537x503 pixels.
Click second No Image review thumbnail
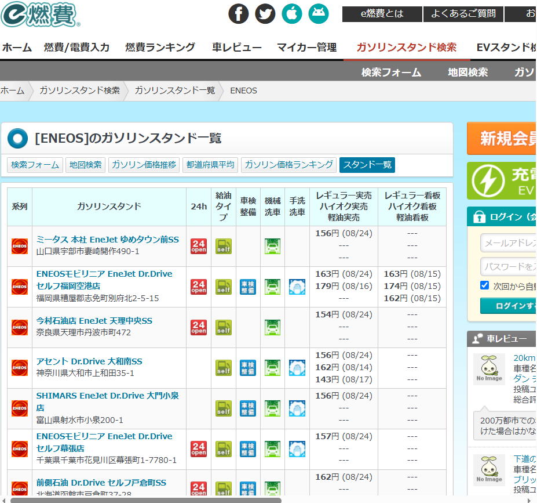pos(489,470)
